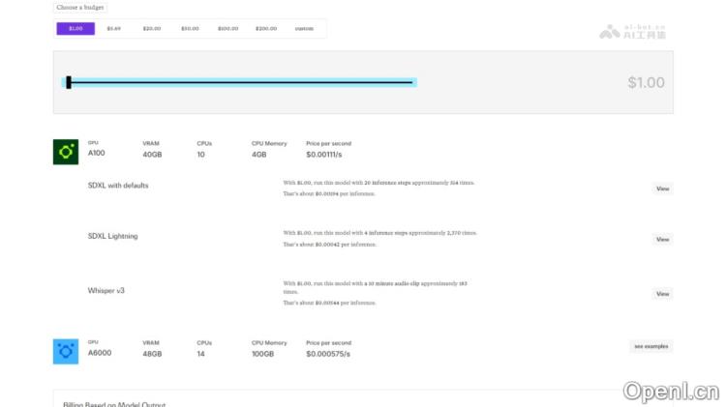Click View next to Whisper v3
This screenshot has width=726, height=407.
point(662,293)
